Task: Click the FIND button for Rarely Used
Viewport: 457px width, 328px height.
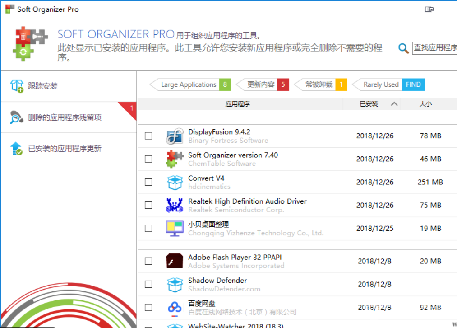Action: [x=413, y=84]
